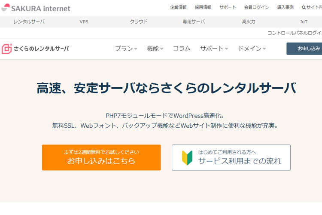
Task: Go to 会員ログイン
Action: 256,7
